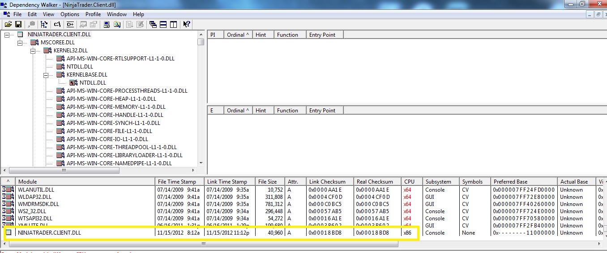Open the Help menu
Viewport: 607px width, 253px height.
[139, 14]
